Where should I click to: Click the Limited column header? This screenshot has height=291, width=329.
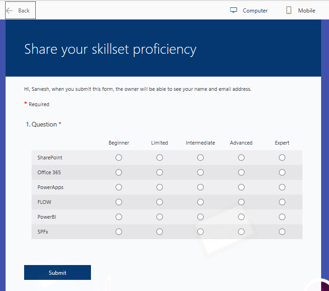[160, 143]
